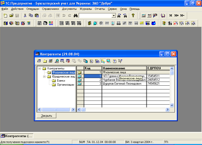Click the table's horizontal scrollbar right arrow
The width and height of the screenshot is (202, 145).
tap(167, 110)
